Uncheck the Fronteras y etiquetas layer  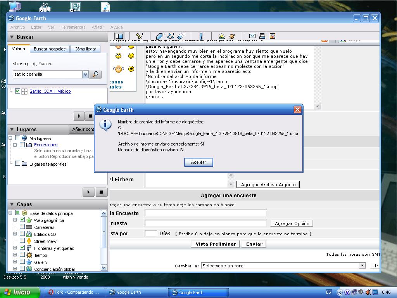(x=22, y=247)
